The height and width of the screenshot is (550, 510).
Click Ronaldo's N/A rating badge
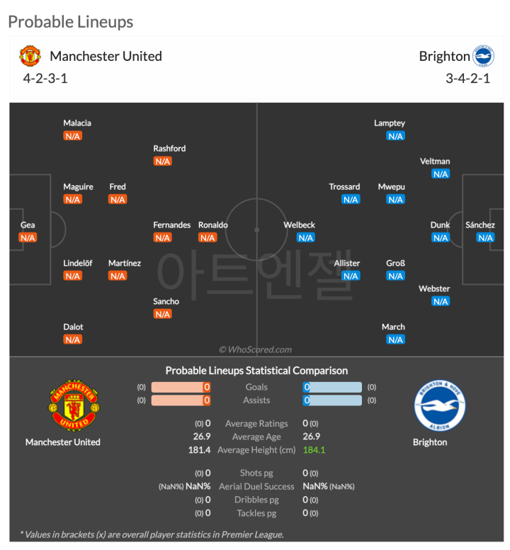(208, 238)
